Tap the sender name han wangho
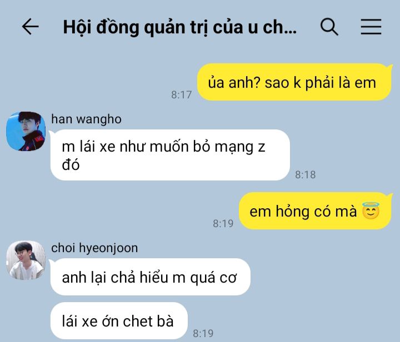The height and width of the screenshot is (342, 400). click(86, 119)
